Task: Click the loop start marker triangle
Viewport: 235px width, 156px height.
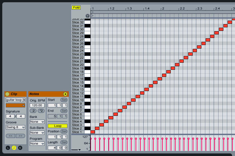Action: coord(92,12)
